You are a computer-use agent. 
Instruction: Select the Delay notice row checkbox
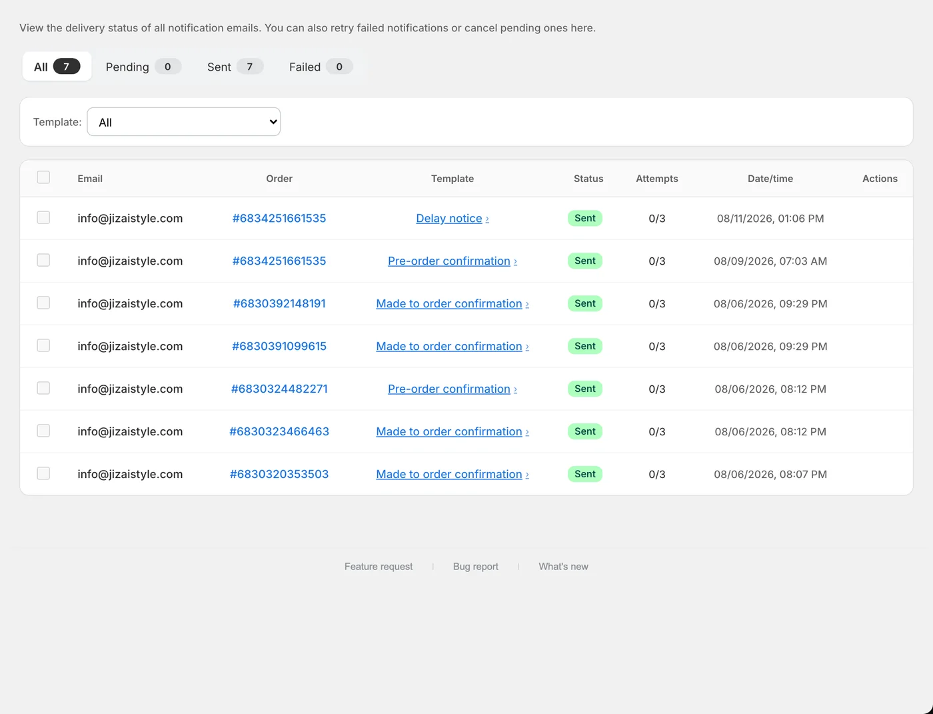point(43,217)
